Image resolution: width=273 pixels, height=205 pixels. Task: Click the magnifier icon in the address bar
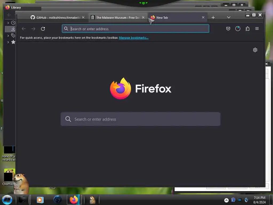point(66,29)
